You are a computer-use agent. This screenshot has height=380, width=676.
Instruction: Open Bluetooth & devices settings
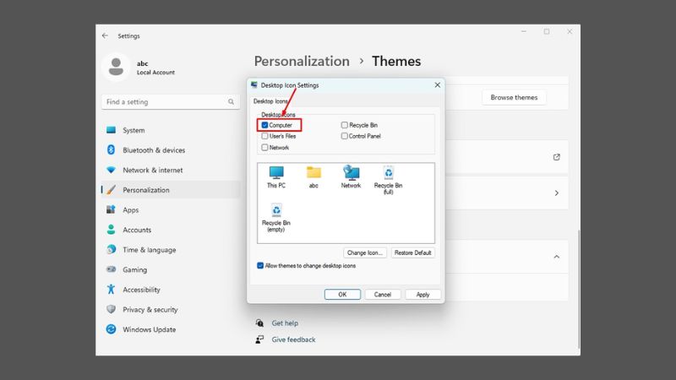[x=153, y=150]
